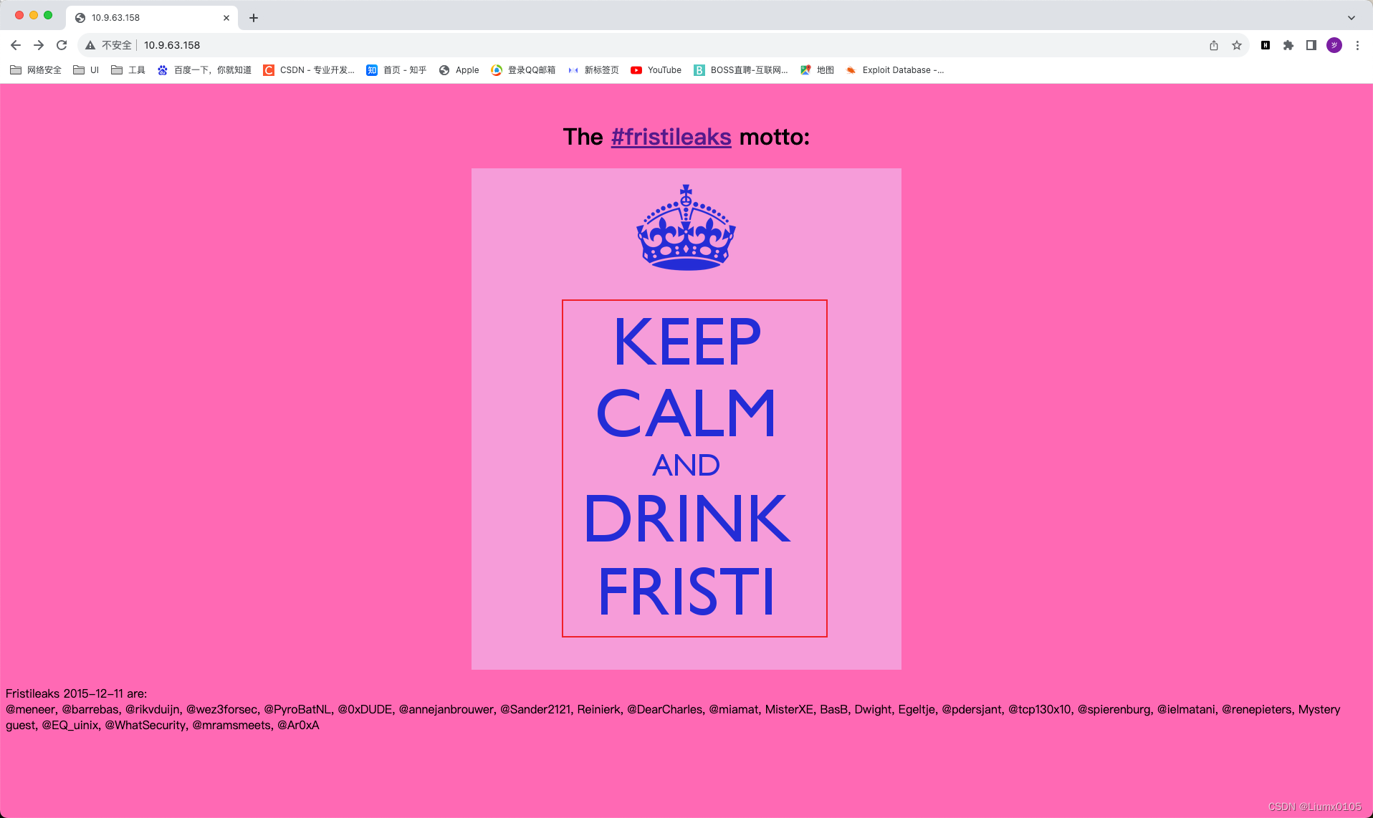Screen dimensions: 1373x818
Task: Share this page using the share icon
Action: point(1214,45)
